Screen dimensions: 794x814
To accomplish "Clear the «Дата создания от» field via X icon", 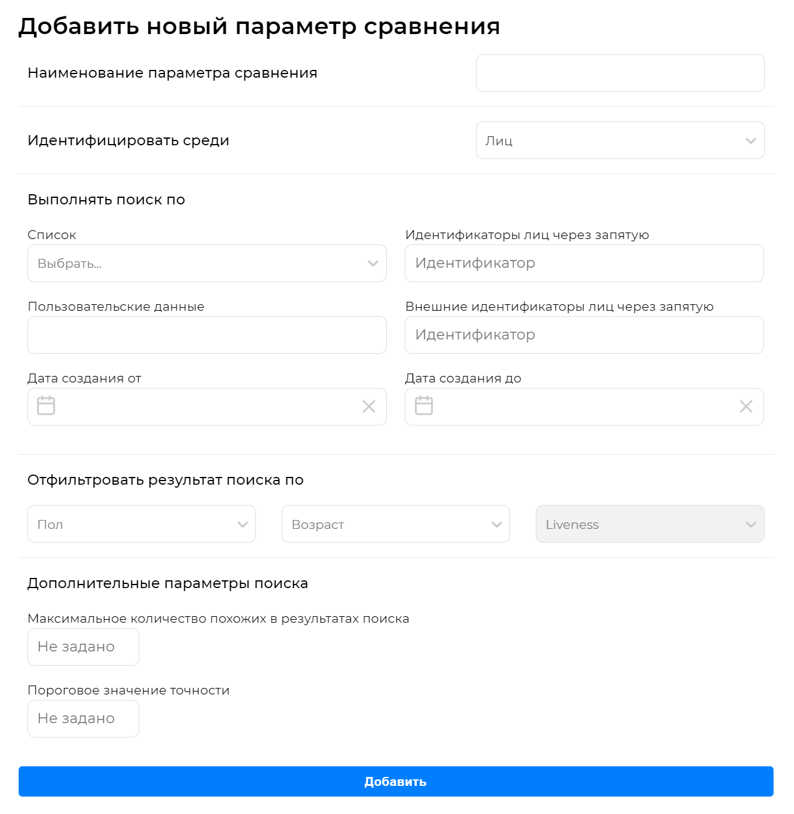I will pos(369,406).
